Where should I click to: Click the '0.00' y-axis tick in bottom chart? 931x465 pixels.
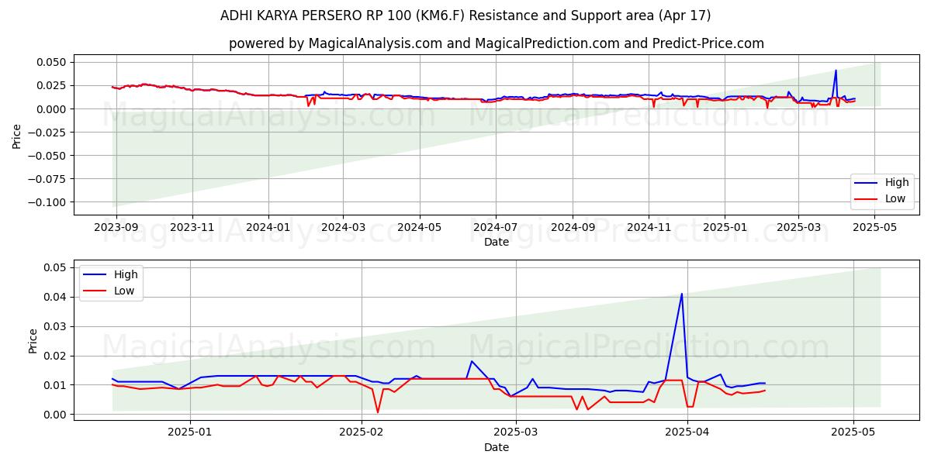(x=57, y=415)
